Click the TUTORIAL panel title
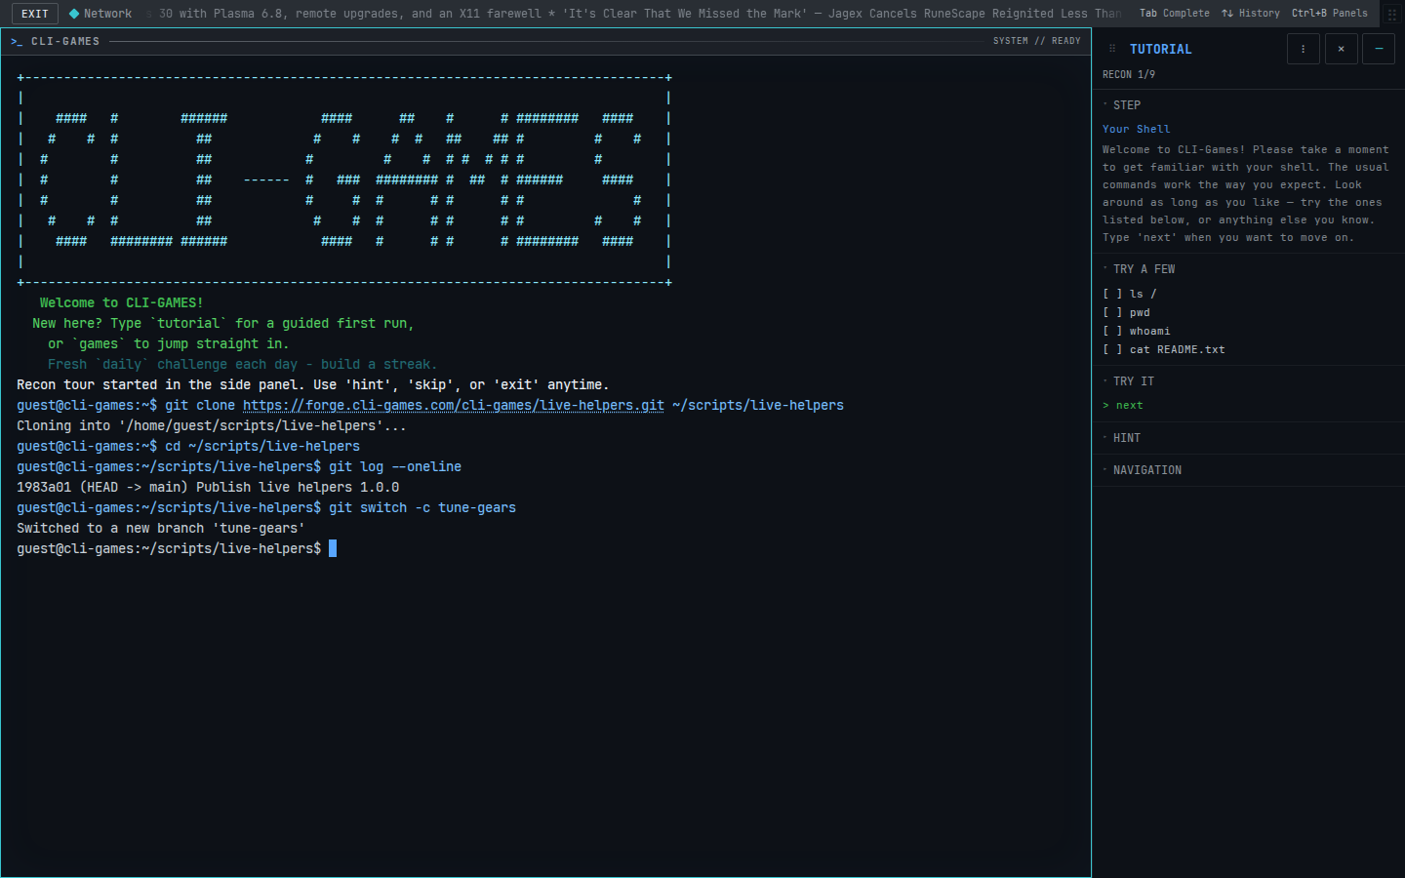This screenshot has height=878, width=1405. coord(1161,49)
